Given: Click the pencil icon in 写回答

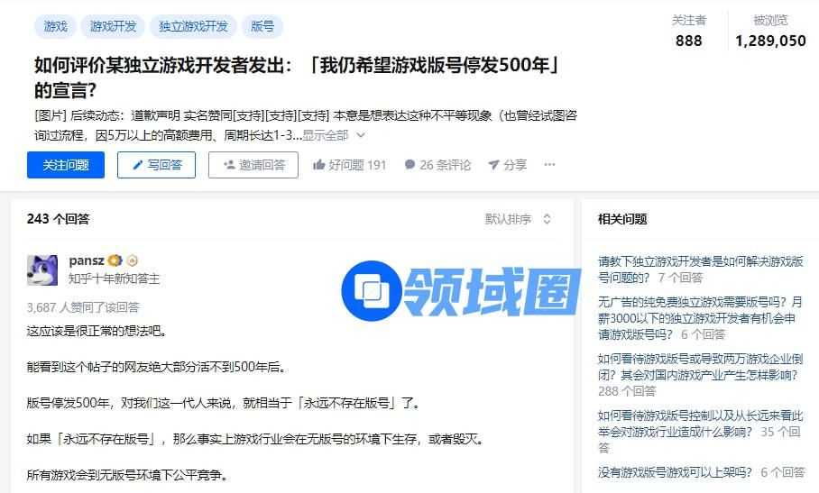Looking at the screenshot, I should tap(137, 165).
